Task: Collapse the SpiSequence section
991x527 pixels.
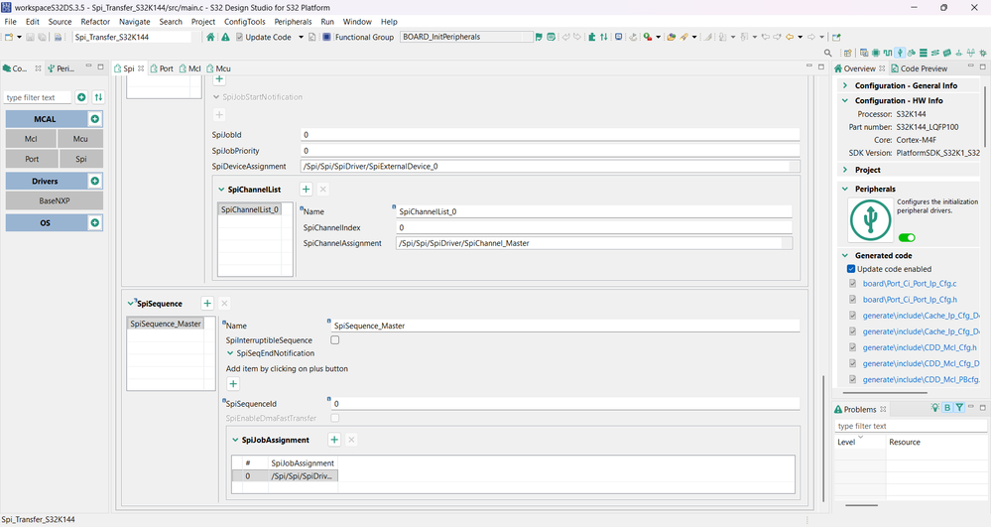Action: coord(131,303)
